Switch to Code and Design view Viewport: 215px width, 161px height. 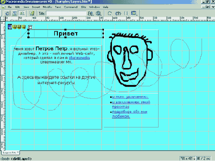pyautogui.click(x=14, y=13)
